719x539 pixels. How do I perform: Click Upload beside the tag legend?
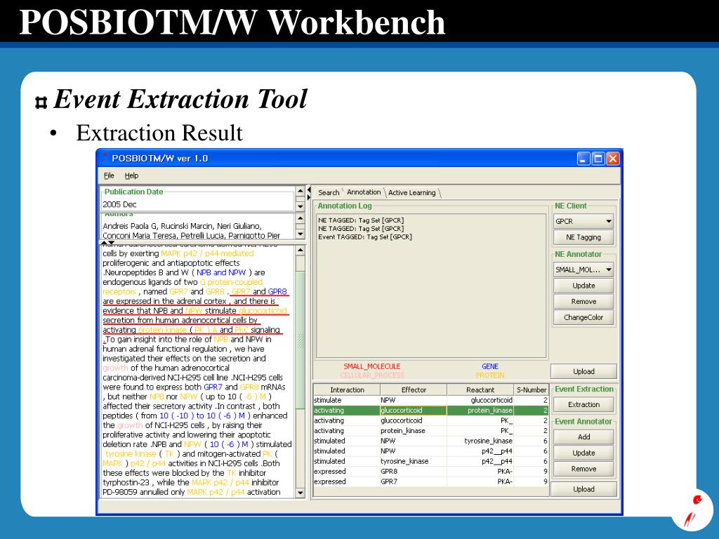pyautogui.click(x=583, y=371)
